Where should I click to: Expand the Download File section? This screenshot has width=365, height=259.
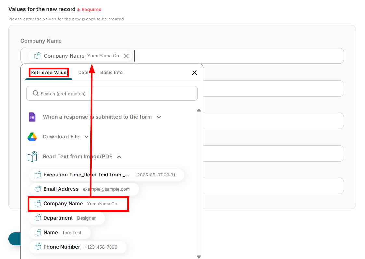tap(86, 137)
